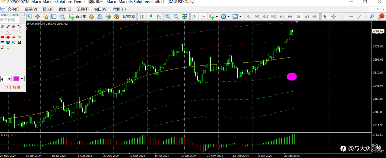386x158 pixels.
Task: Click the 2861.62 current price label
Action: pos(378,31)
